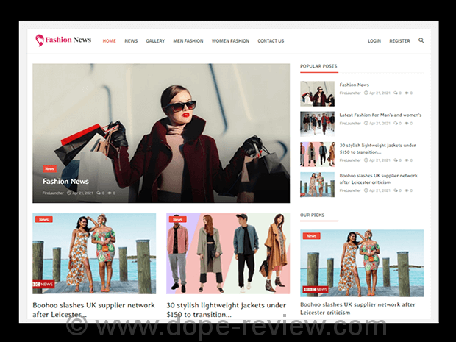Click comment icon under first popular post
This screenshot has height=342, width=456.
(x=396, y=93)
